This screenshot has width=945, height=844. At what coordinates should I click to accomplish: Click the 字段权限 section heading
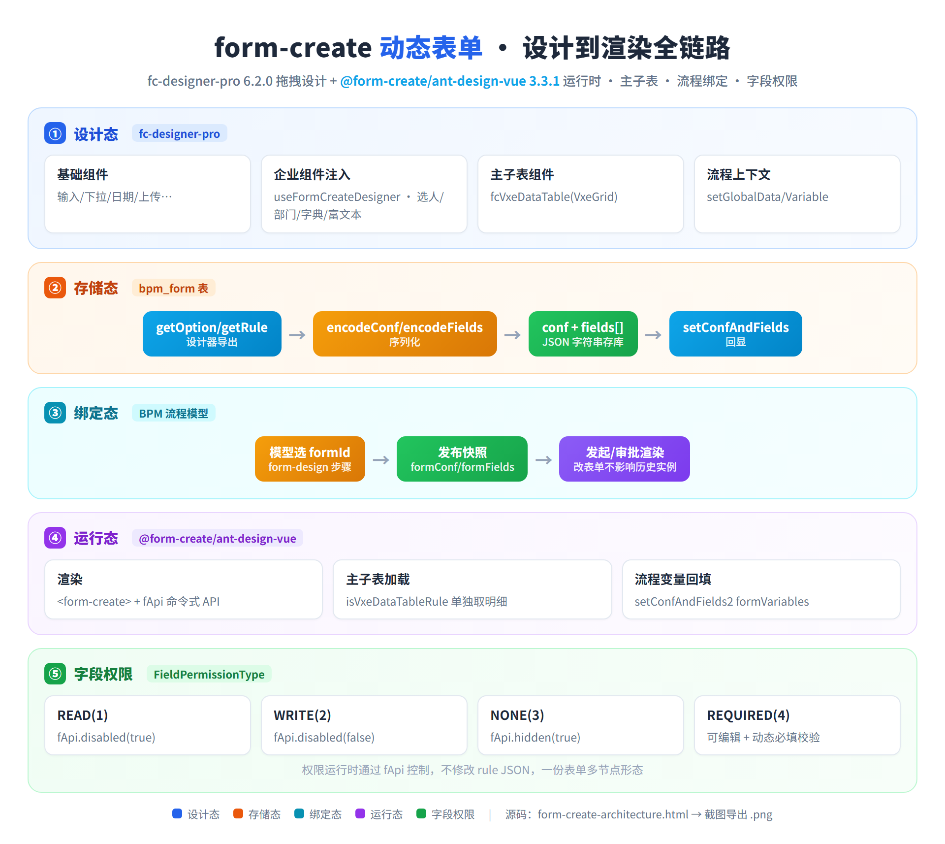(103, 674)
